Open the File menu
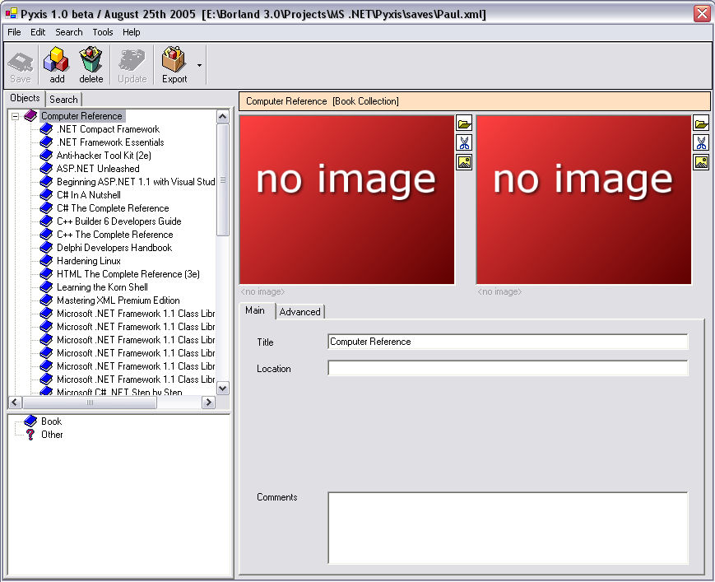Screen dimensions: 715x582 pos(14,32)
